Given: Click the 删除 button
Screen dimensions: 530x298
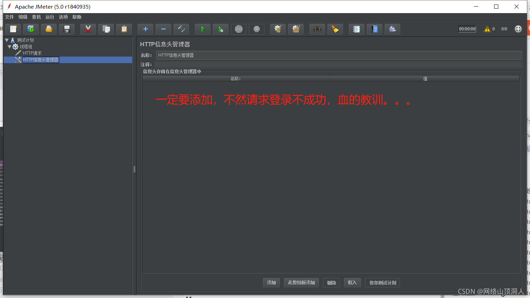Looking at the screenshot, I should point(332,283).
